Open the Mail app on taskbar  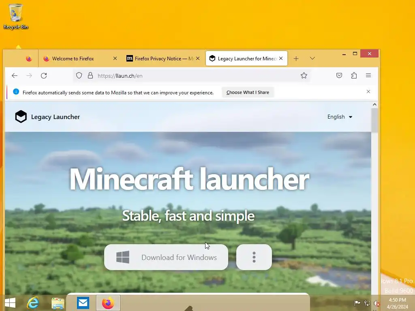pos(83,303)
